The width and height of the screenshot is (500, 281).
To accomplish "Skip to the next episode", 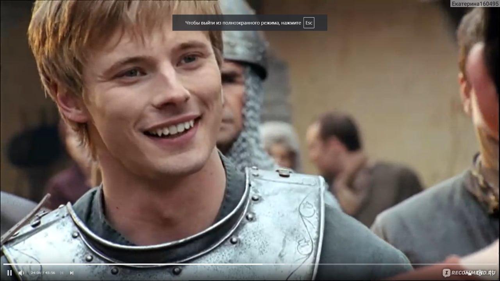I will click(72, 273).
